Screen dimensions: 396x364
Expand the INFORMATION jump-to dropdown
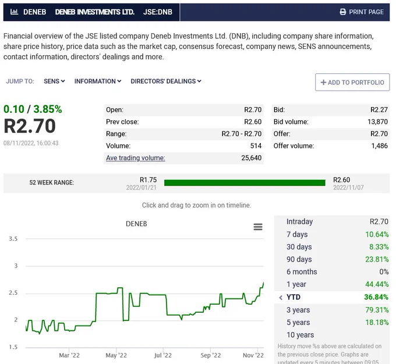click(x=98, y=81)
